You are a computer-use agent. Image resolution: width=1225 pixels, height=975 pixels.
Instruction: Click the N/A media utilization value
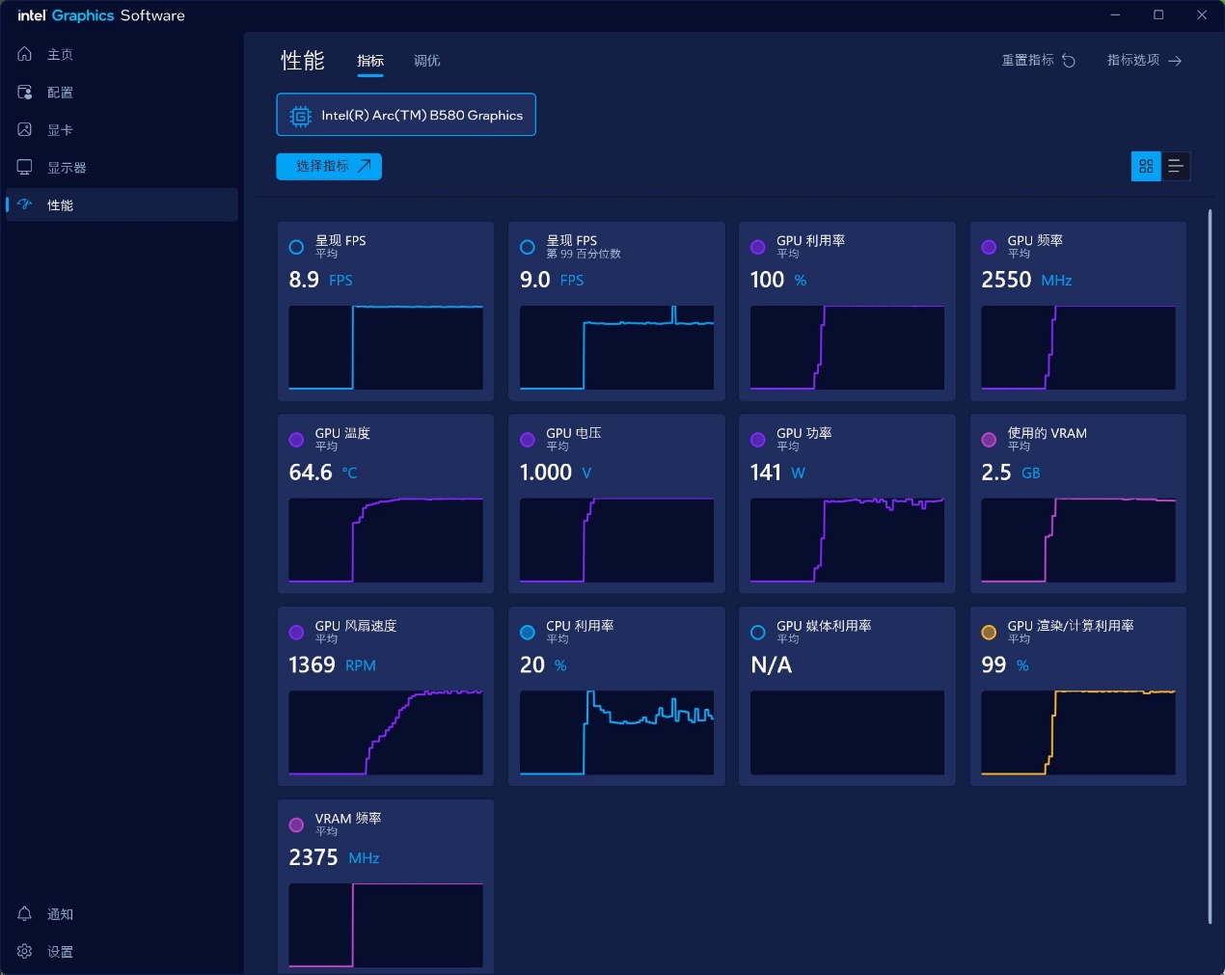[772, 665]
